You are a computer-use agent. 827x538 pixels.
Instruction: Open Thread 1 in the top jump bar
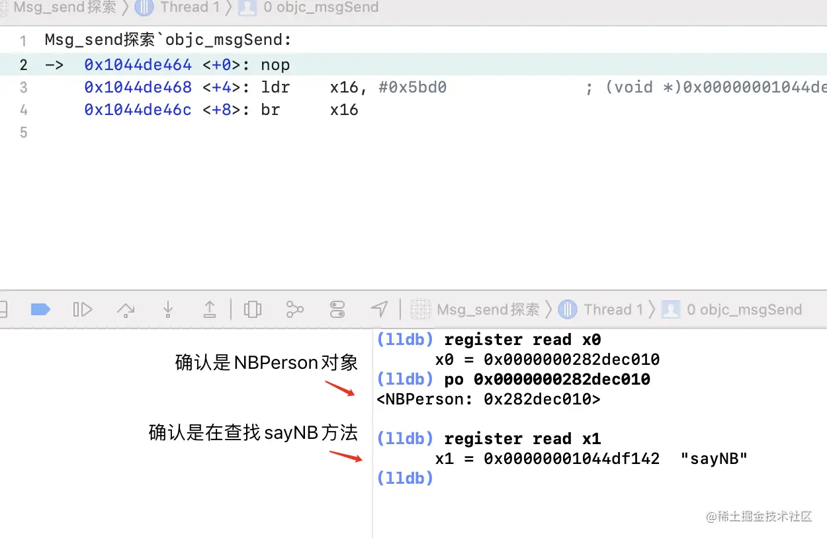tap(190, 8)
